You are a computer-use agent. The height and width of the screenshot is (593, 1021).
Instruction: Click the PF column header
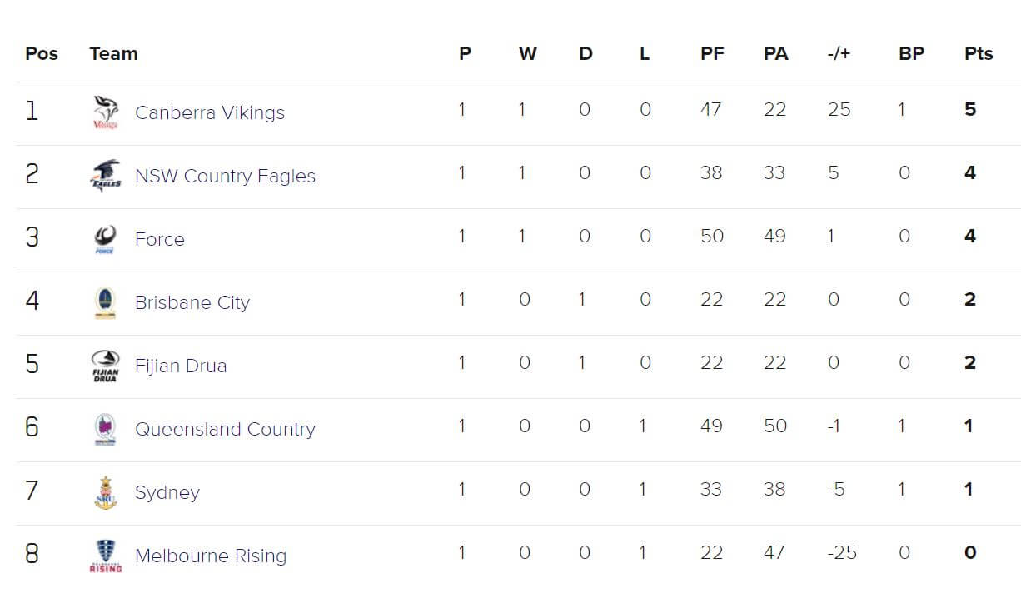click(x=712, y=53)
